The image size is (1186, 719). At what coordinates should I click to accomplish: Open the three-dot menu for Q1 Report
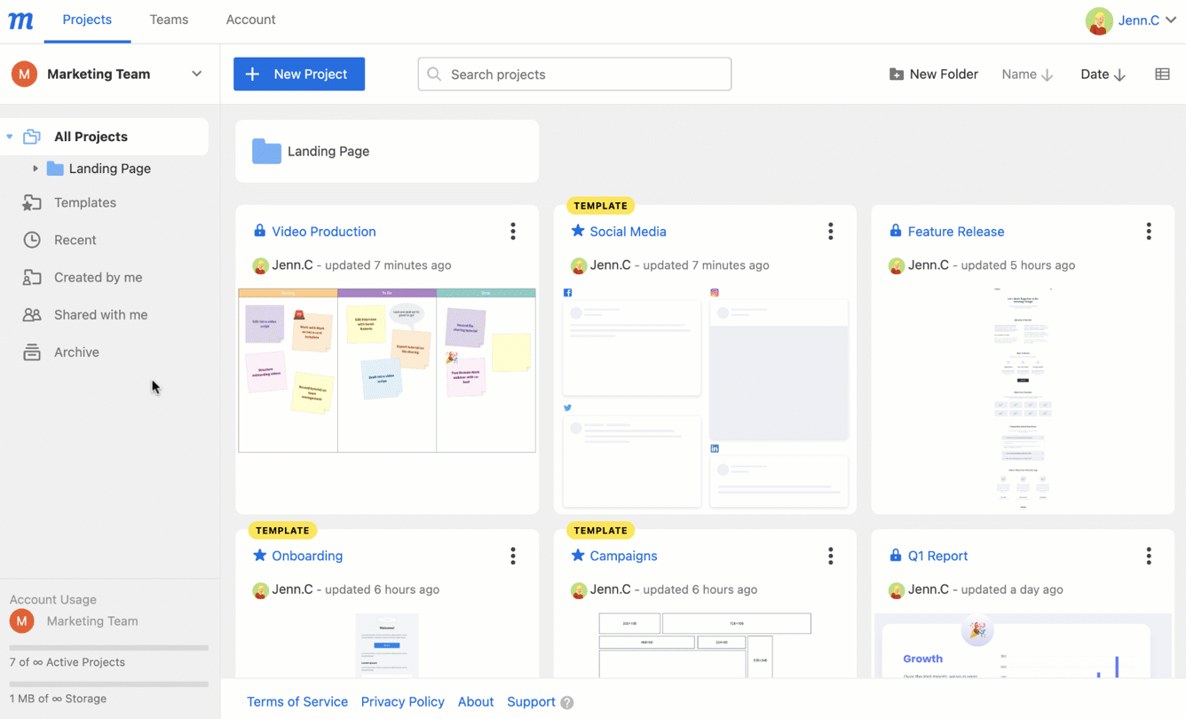click(x=1148, y=556)
